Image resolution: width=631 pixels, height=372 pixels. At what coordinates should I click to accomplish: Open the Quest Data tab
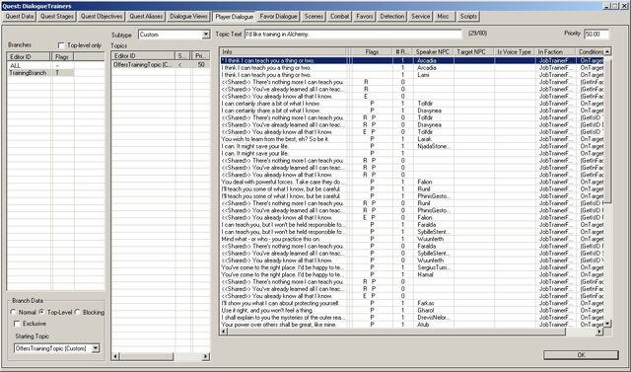20,17
